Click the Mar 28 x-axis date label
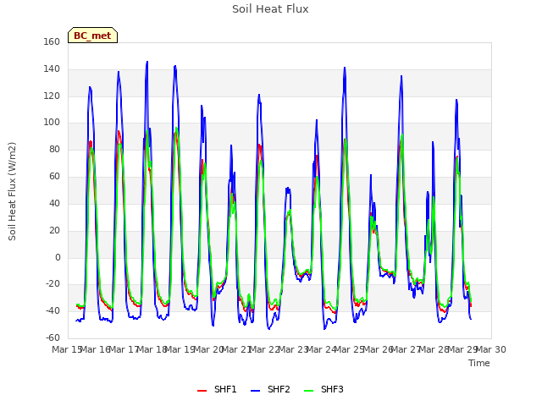The height and width of the screenshot is (406, 542). pyautogui.click(x=434, y=349)
